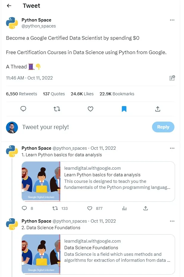The width and height of the screenshot is (184, 277).
Task: Open more options on first thread reply
Action: tap(172, 148)
